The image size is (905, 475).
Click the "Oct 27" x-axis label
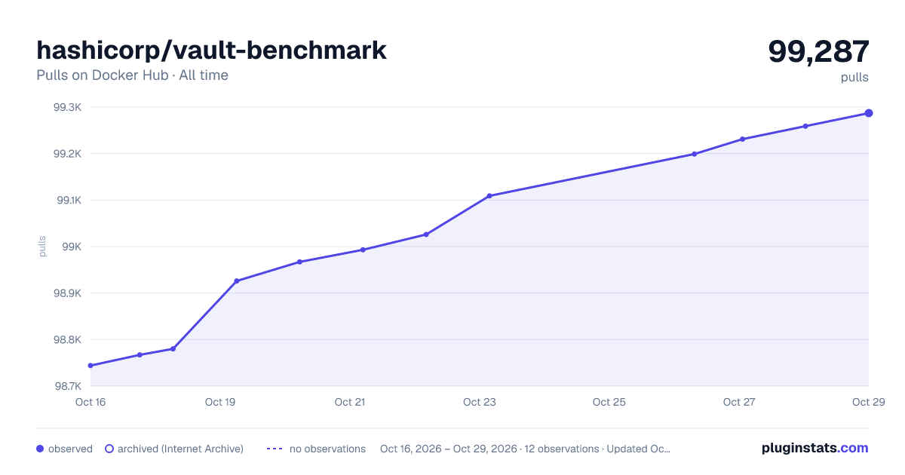click(x=739, y=402)
